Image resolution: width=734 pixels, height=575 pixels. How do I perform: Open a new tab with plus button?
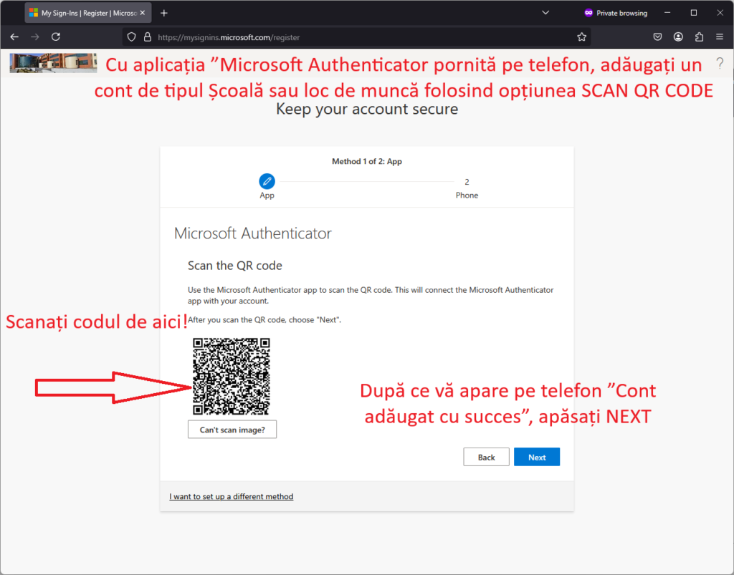click(x=164, y=13)
